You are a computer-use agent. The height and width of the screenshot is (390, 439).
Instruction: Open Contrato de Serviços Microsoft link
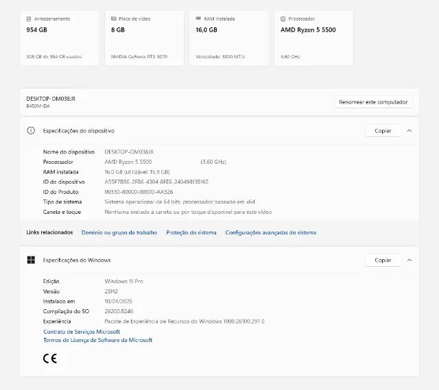[x=82, y=332]
